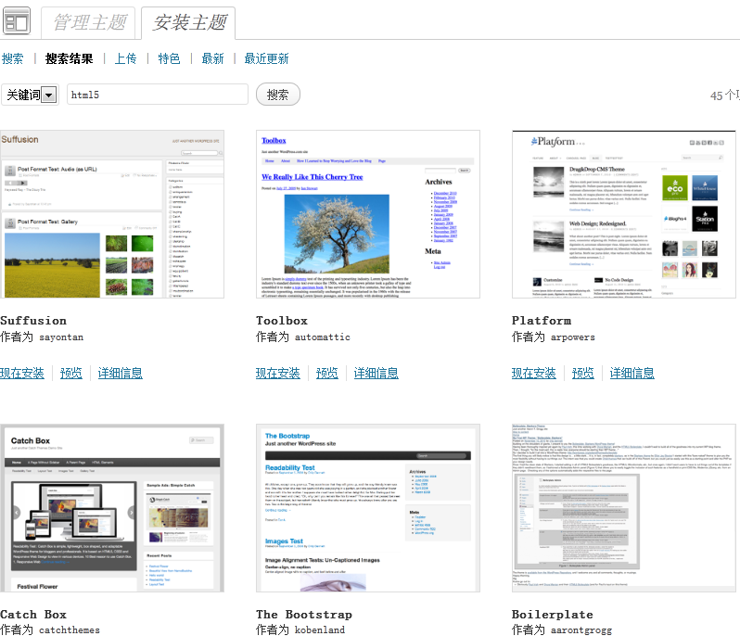Select the 安装主题 tab
The image size is (740, 636).
point(188,22)
